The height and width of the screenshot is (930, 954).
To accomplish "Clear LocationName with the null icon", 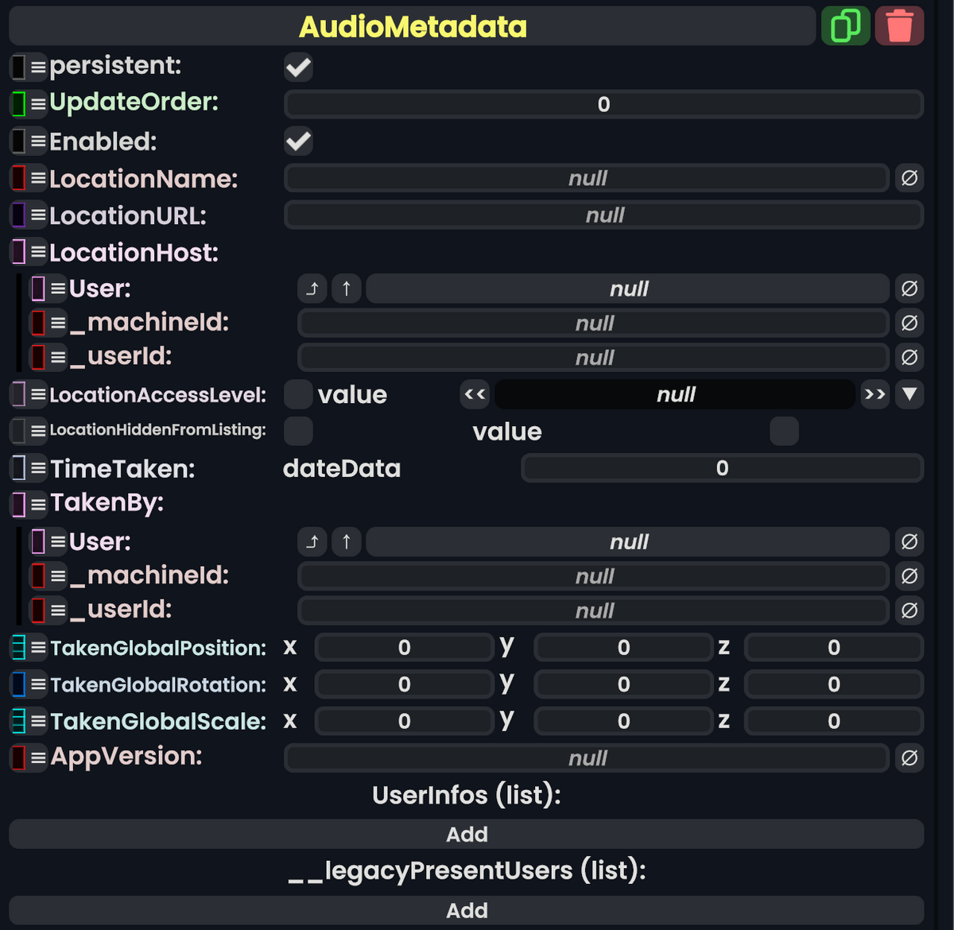I will coord(909,178).
